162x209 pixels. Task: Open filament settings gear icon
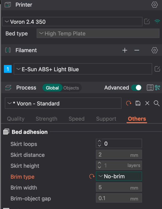click(155, 50)
